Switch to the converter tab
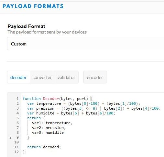 (x=42, y=77)
